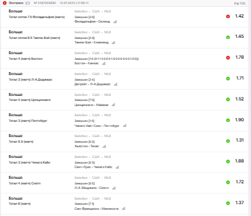Screen dimensions: 251x216
Task: Open the Тампа-Бэй - Кливленд match
Action: 92,42
